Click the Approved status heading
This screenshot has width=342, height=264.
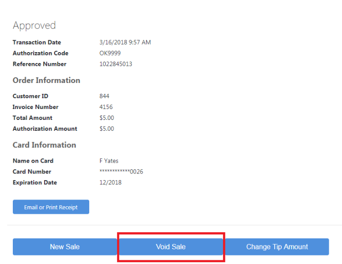click(x=34, y=26)
